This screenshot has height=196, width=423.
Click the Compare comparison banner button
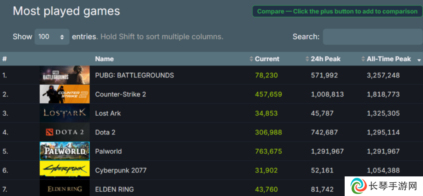[x=337, y=11]
